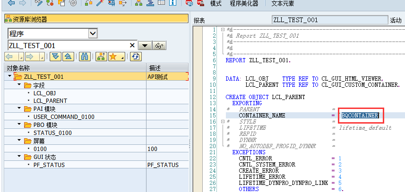
Task: Click the collapse all nodes icon
Action: 68,57
